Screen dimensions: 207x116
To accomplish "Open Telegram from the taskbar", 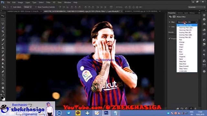I will [69, 113].
